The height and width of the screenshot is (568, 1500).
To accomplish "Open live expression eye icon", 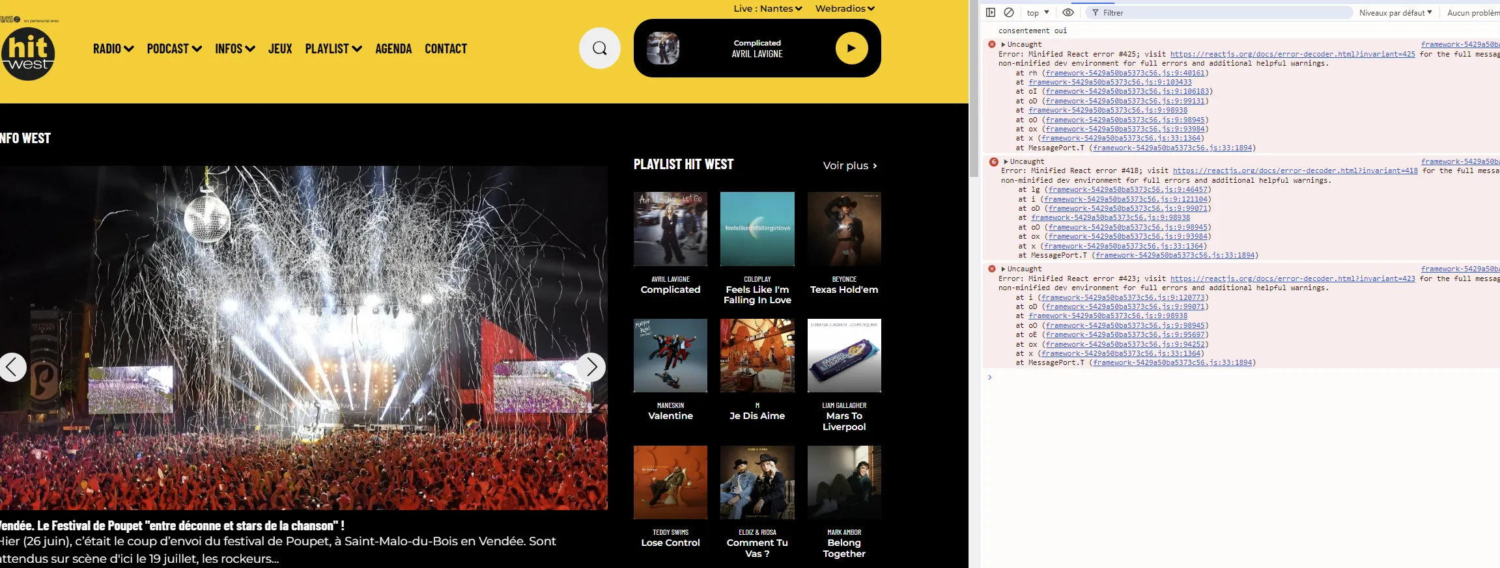I will coord(1068,12).
